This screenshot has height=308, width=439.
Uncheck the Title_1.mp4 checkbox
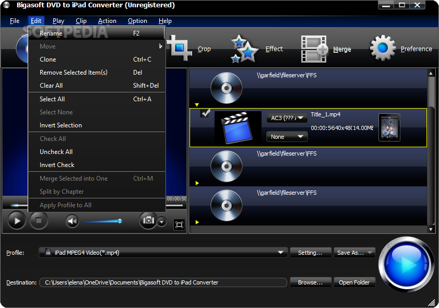(205, 113)
